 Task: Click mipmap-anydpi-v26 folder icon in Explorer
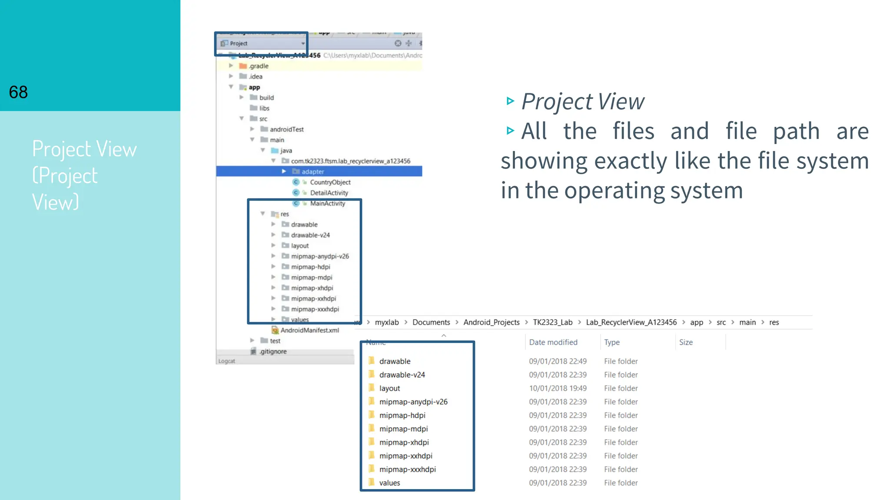372,401
